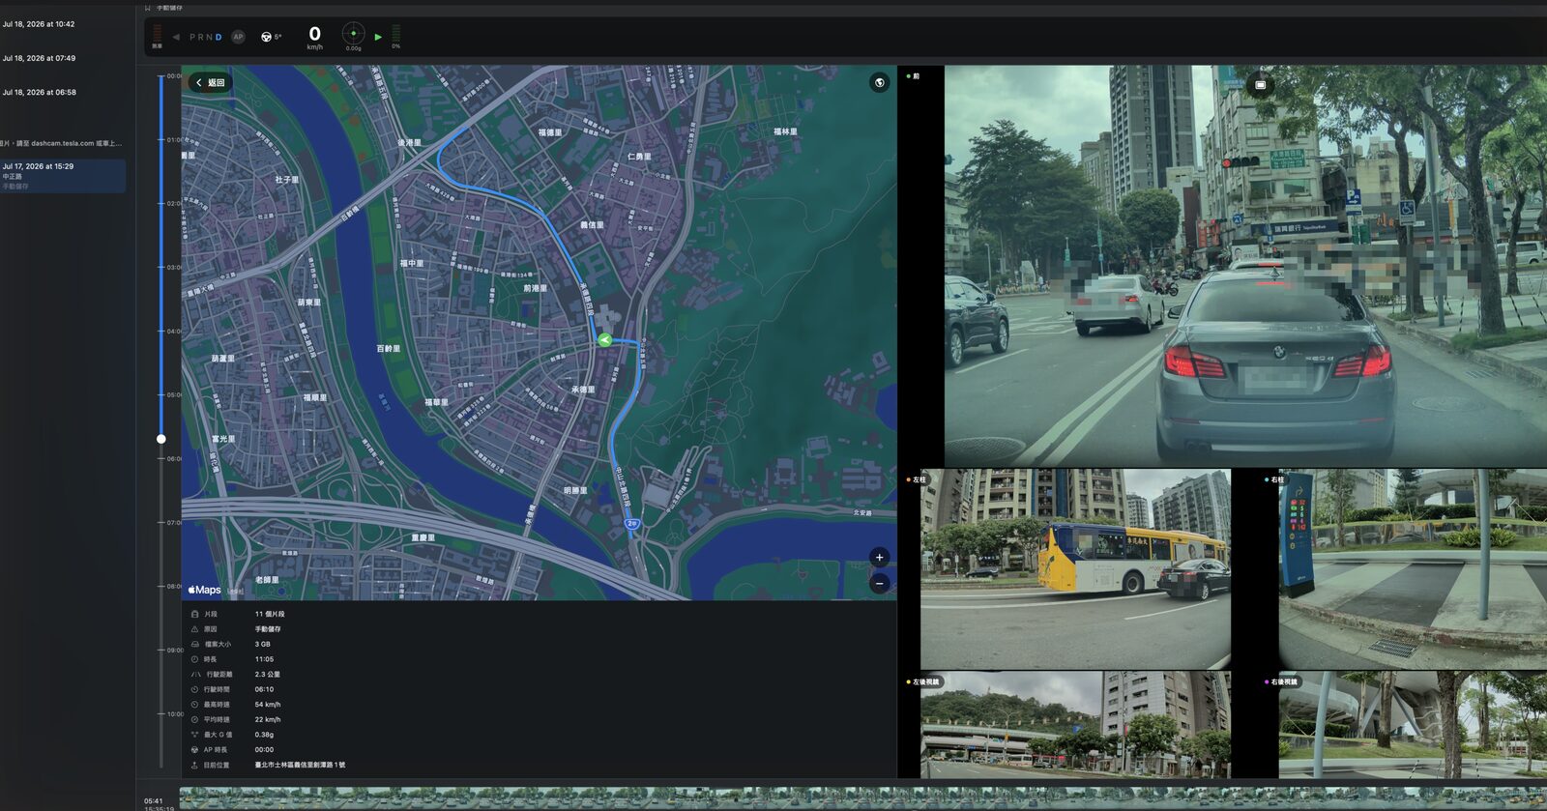1547x811 pixels.
Task: Click the left turn signal arrow
Action: point(176,37)
